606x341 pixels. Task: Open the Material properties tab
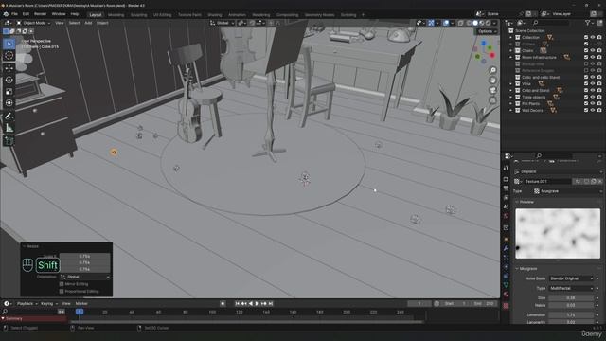click(x=506, y=295)
